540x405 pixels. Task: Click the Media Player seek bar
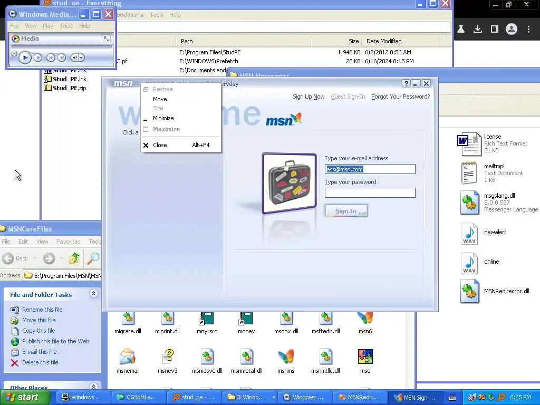61,46
